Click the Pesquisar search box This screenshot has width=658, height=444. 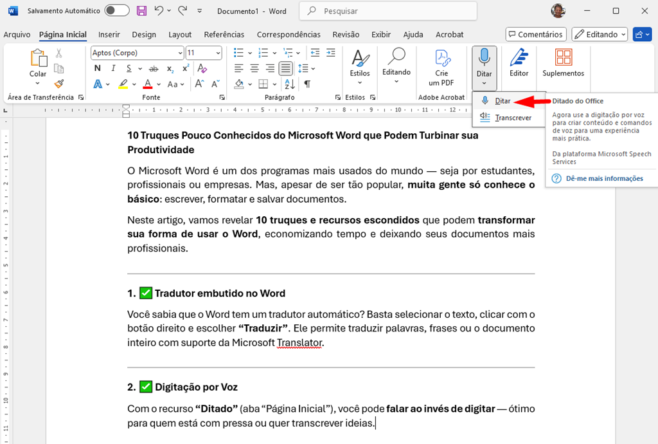click(x=388, y=11)
